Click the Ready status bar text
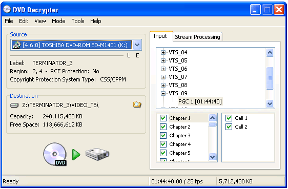The width and height of the screenshot is (288, 189). 11,181
